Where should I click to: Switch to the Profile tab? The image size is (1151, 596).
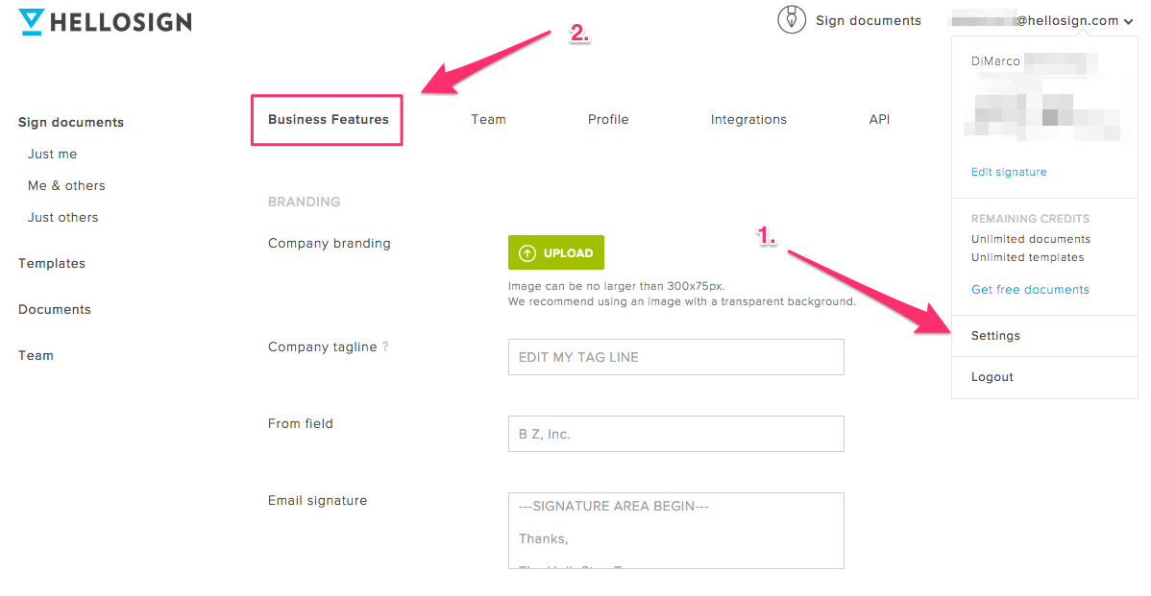point(608,120)
